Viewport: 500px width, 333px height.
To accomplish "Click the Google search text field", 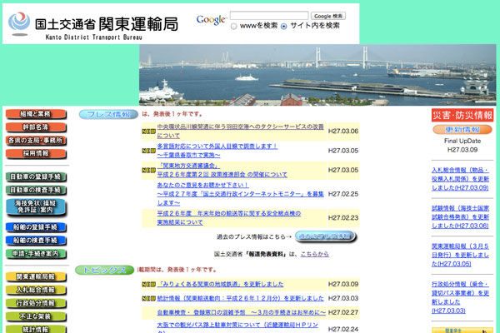I will coord(268,15).
